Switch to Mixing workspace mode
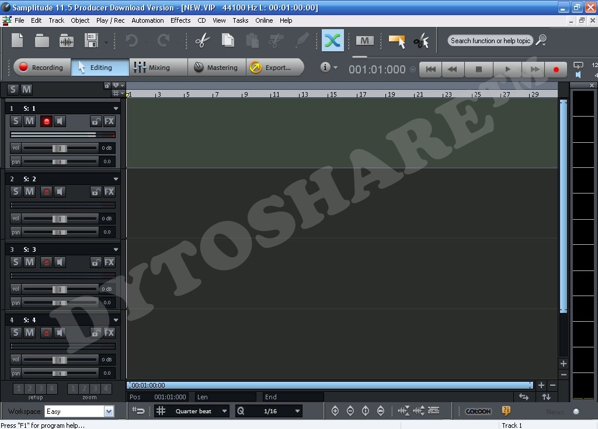 click(158, 68)
